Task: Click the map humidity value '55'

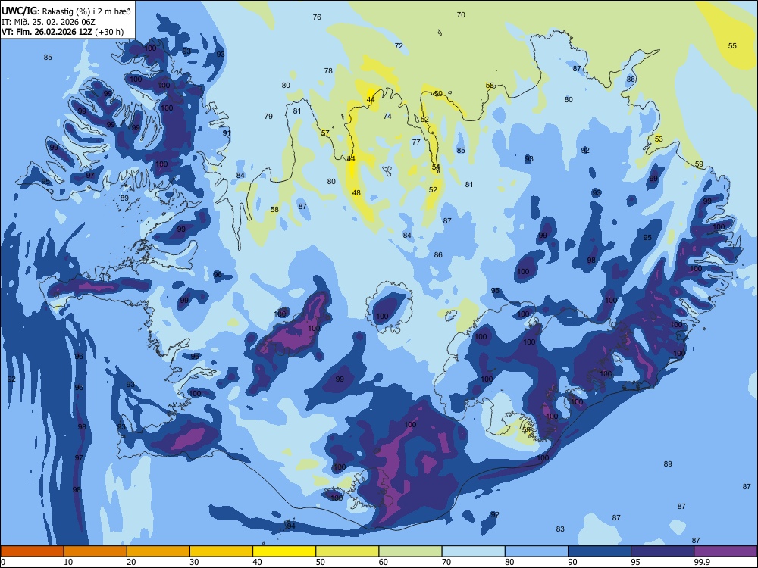Action: click(x=732, y=46)
